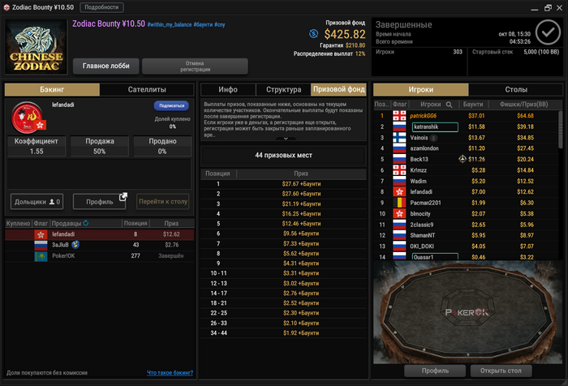Viewport: 568px width, 386px height.
Task: Switch to the Сателлиты tab
Action: click(x=147, y=89)
